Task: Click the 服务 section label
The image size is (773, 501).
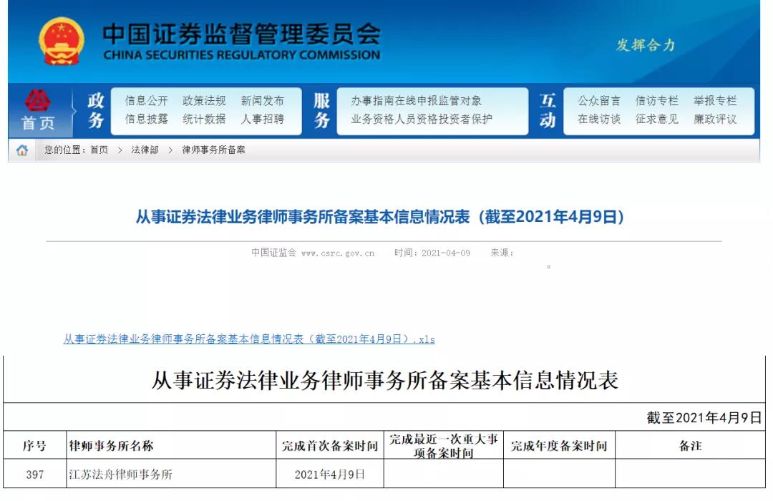Action: tap(322, 110)
